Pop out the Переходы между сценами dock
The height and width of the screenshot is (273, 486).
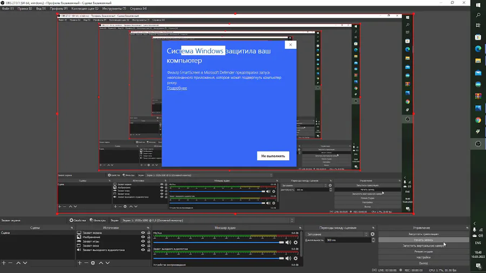point(373,228)
